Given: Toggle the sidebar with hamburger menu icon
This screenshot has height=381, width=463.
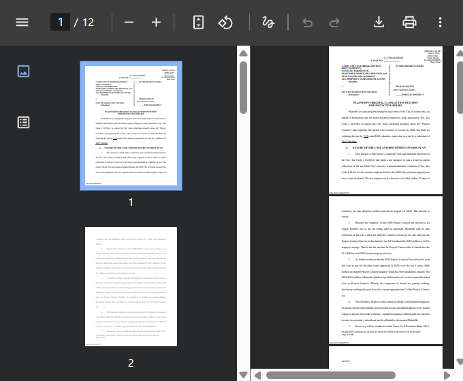Looking at the screenshot, I should pos(22,22).
